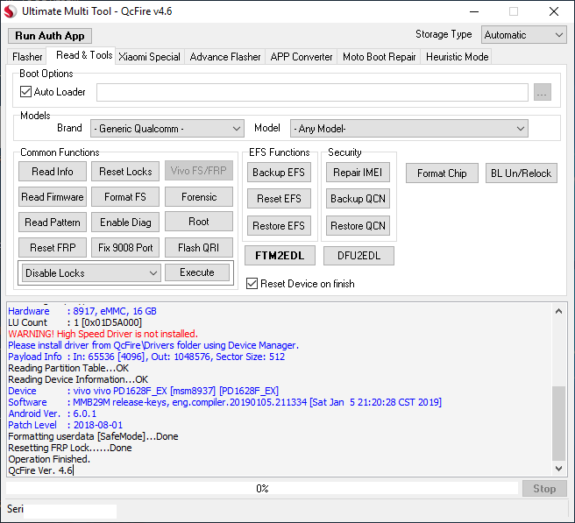Click the 'Patch Level' log line
The width and height of the screenshot is (575, 523).
[65, 425]
